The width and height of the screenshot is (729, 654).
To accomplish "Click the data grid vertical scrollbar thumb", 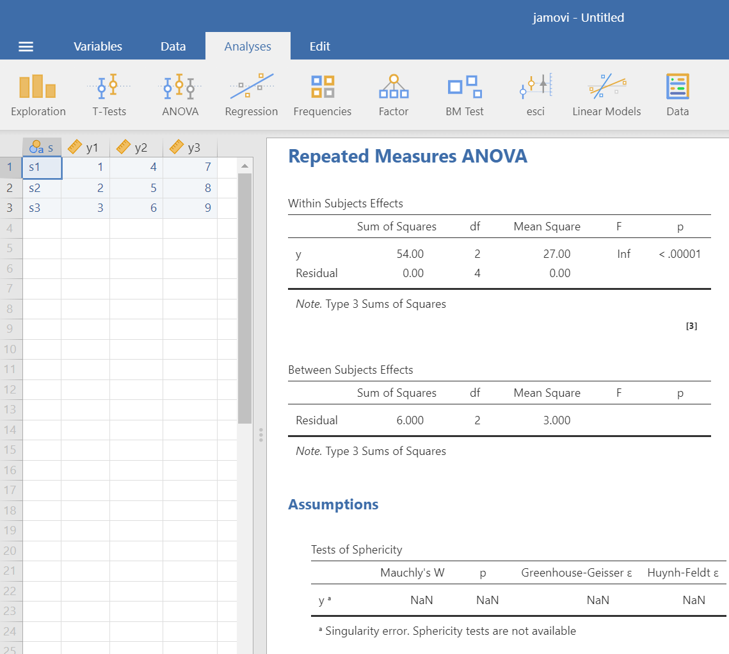I will click(x=244, y=298).
